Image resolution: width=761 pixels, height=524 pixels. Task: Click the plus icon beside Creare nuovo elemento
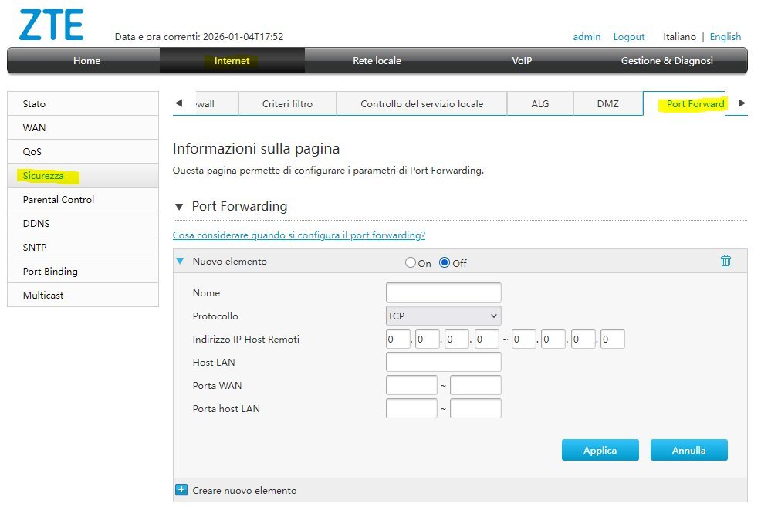coord(182,489)
